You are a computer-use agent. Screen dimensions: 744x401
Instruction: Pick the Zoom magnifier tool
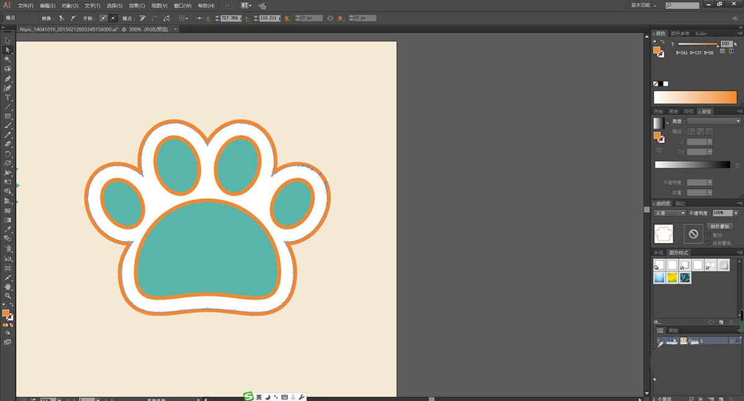pos(8,296)
